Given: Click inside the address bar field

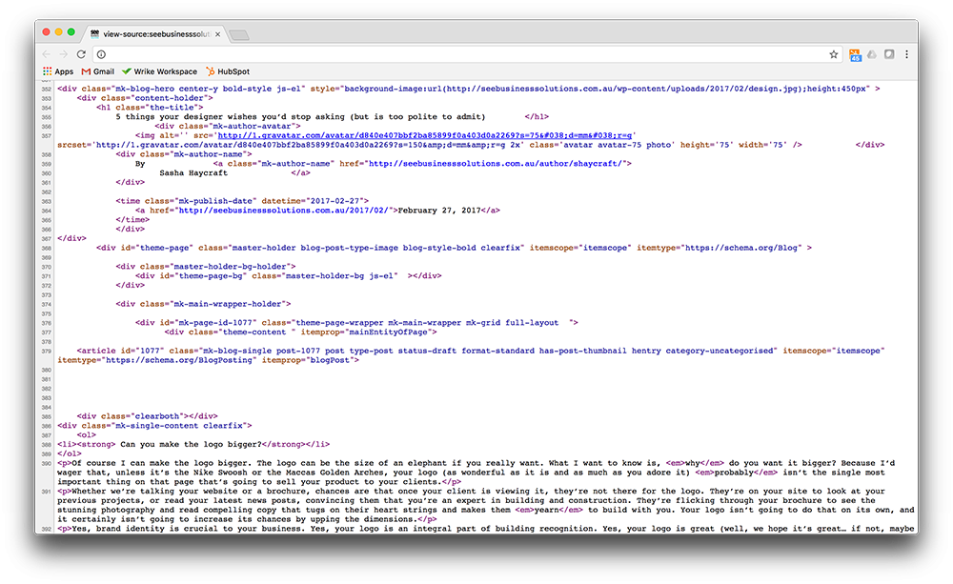Looking at the screenshot, I should point(467,54).
